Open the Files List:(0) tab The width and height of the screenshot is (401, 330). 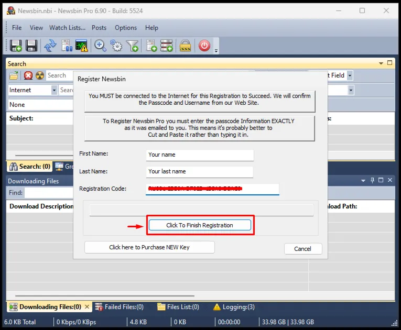(x=178, y=307)
